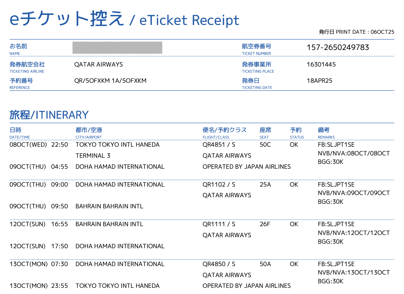The width and height of the screenshot is (404, 294).
Task: Select seat 50C in the itinerary
Action: point(265,145)
